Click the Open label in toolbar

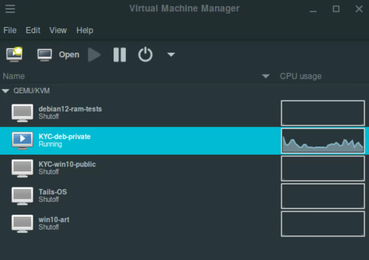(x=69, y=54)
